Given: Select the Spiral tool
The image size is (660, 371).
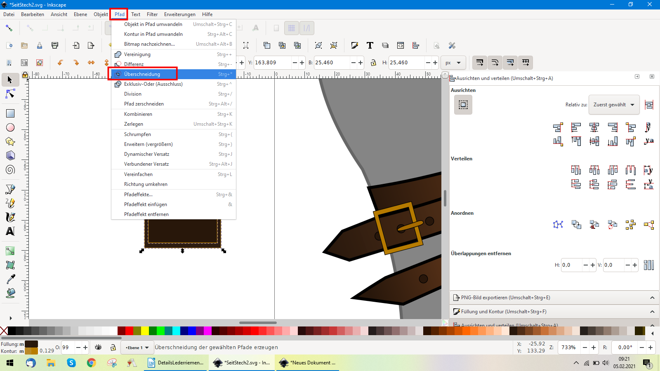Looking at the screenshot, I should coord(10,169).
